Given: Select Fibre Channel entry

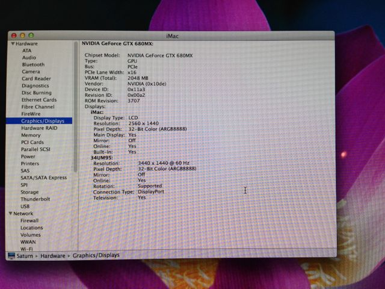Looking at the screenshot, I should [x=38, y=107].
